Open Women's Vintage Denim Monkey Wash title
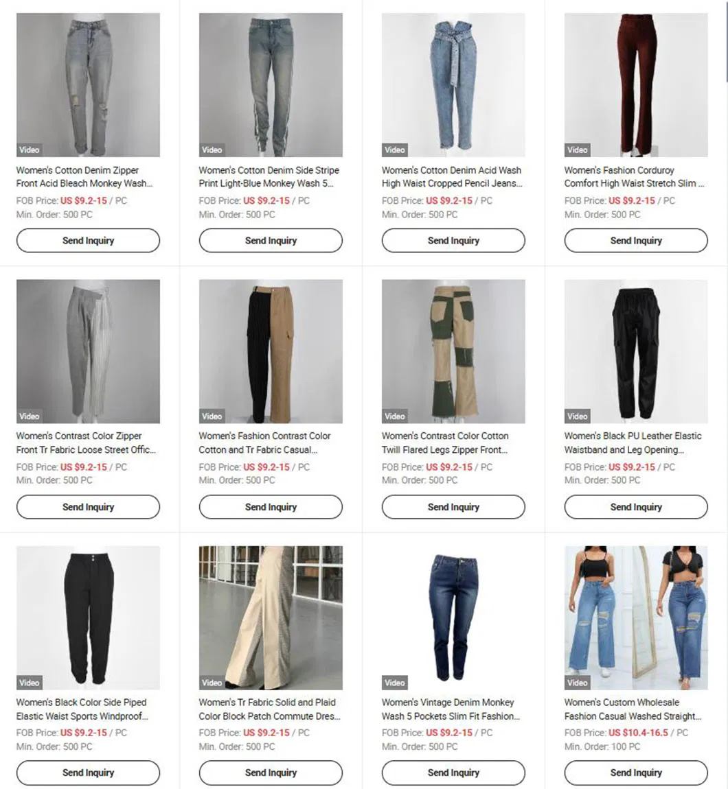The image size is (728, 789). [451, 709]
